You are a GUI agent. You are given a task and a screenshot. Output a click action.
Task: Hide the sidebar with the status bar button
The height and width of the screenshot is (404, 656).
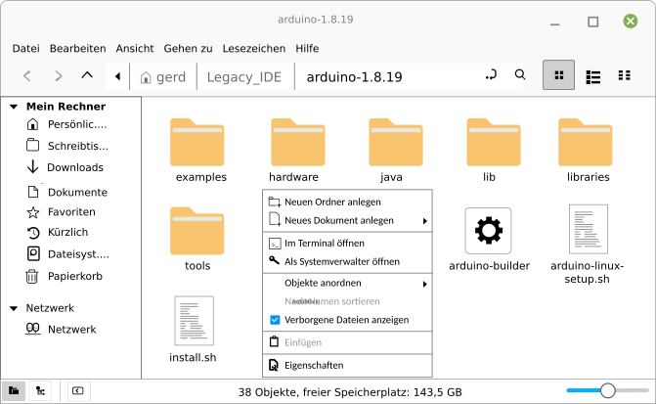coord(77,390)
